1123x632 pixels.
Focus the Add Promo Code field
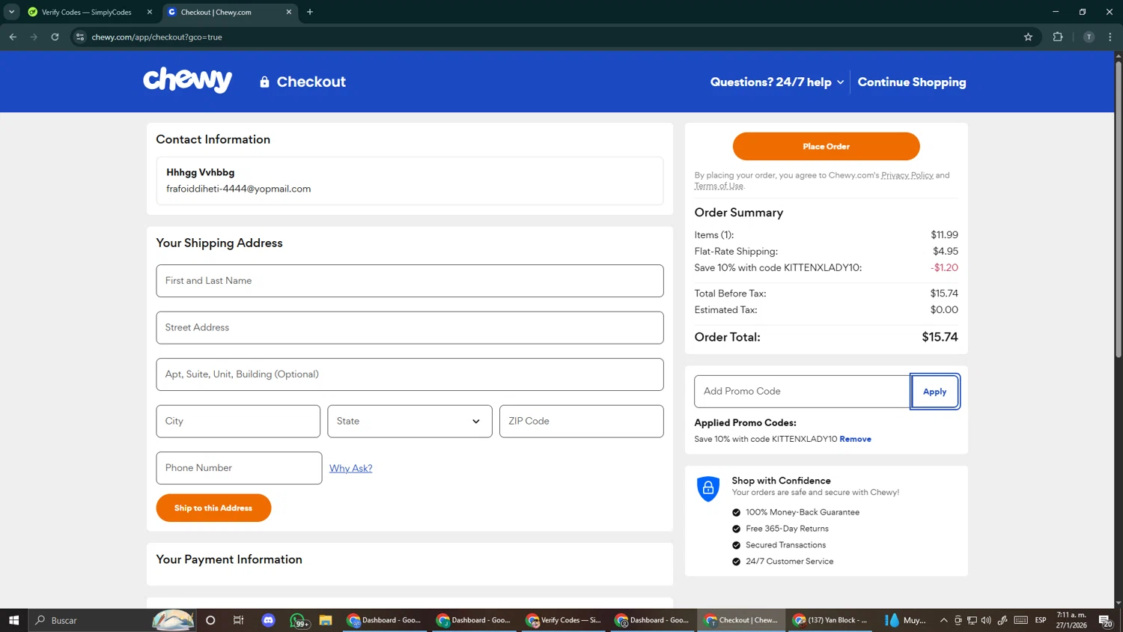[x=801, y=392]
